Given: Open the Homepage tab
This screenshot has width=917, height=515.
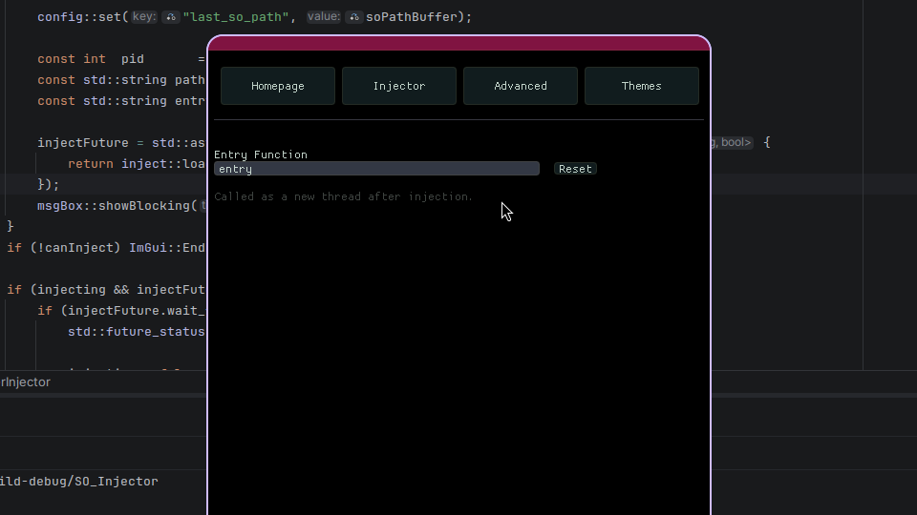Looking at the screenshot, I should pos(278,86).
